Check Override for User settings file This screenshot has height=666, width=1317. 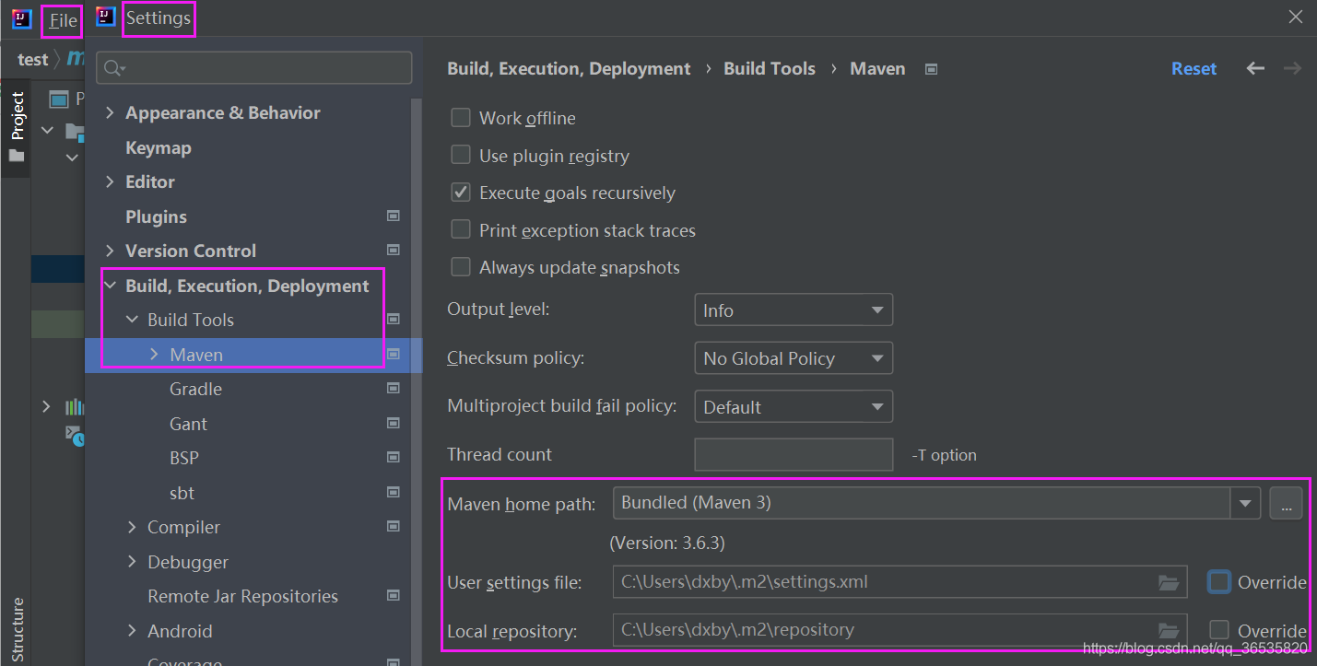pyautogui.click(x=1219, y=581)
